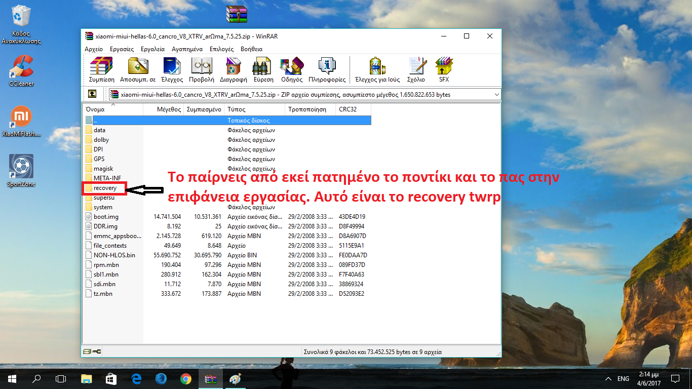The width and height of the screenshot is (692, 389).
Task: Expand the archive path dropdown
Action: point(495,94)
